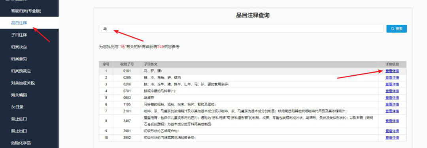This screenshot has width=427, height=148.
Task: Open 归类意见 in the left menu
Action: point(19,59)
